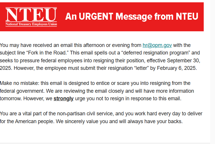The image size is (215, 144).
Task: Open the hr@opm.gov email link
Action: click(x=157, y=45)
